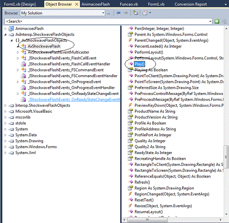229x223 pixels.
Task: Click the Forward navigation arrow in toolbar
Action: click(125, 13)
